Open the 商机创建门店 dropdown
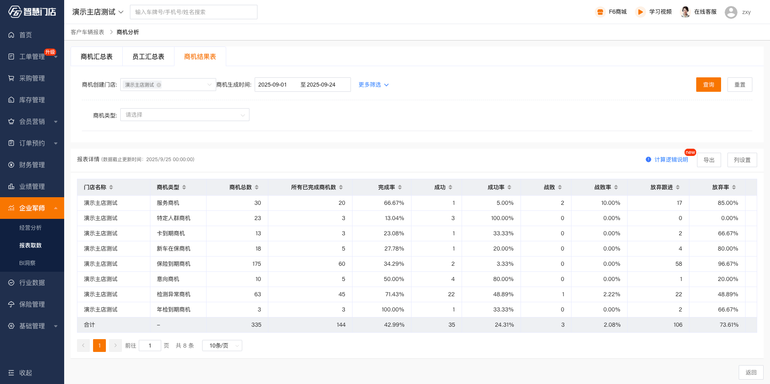This screenshot has height=384, width=770. click(168, 85)
